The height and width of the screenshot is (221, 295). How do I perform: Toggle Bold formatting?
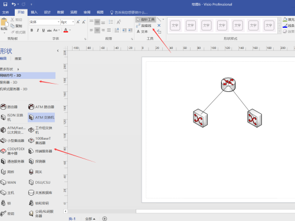[32, 30]
